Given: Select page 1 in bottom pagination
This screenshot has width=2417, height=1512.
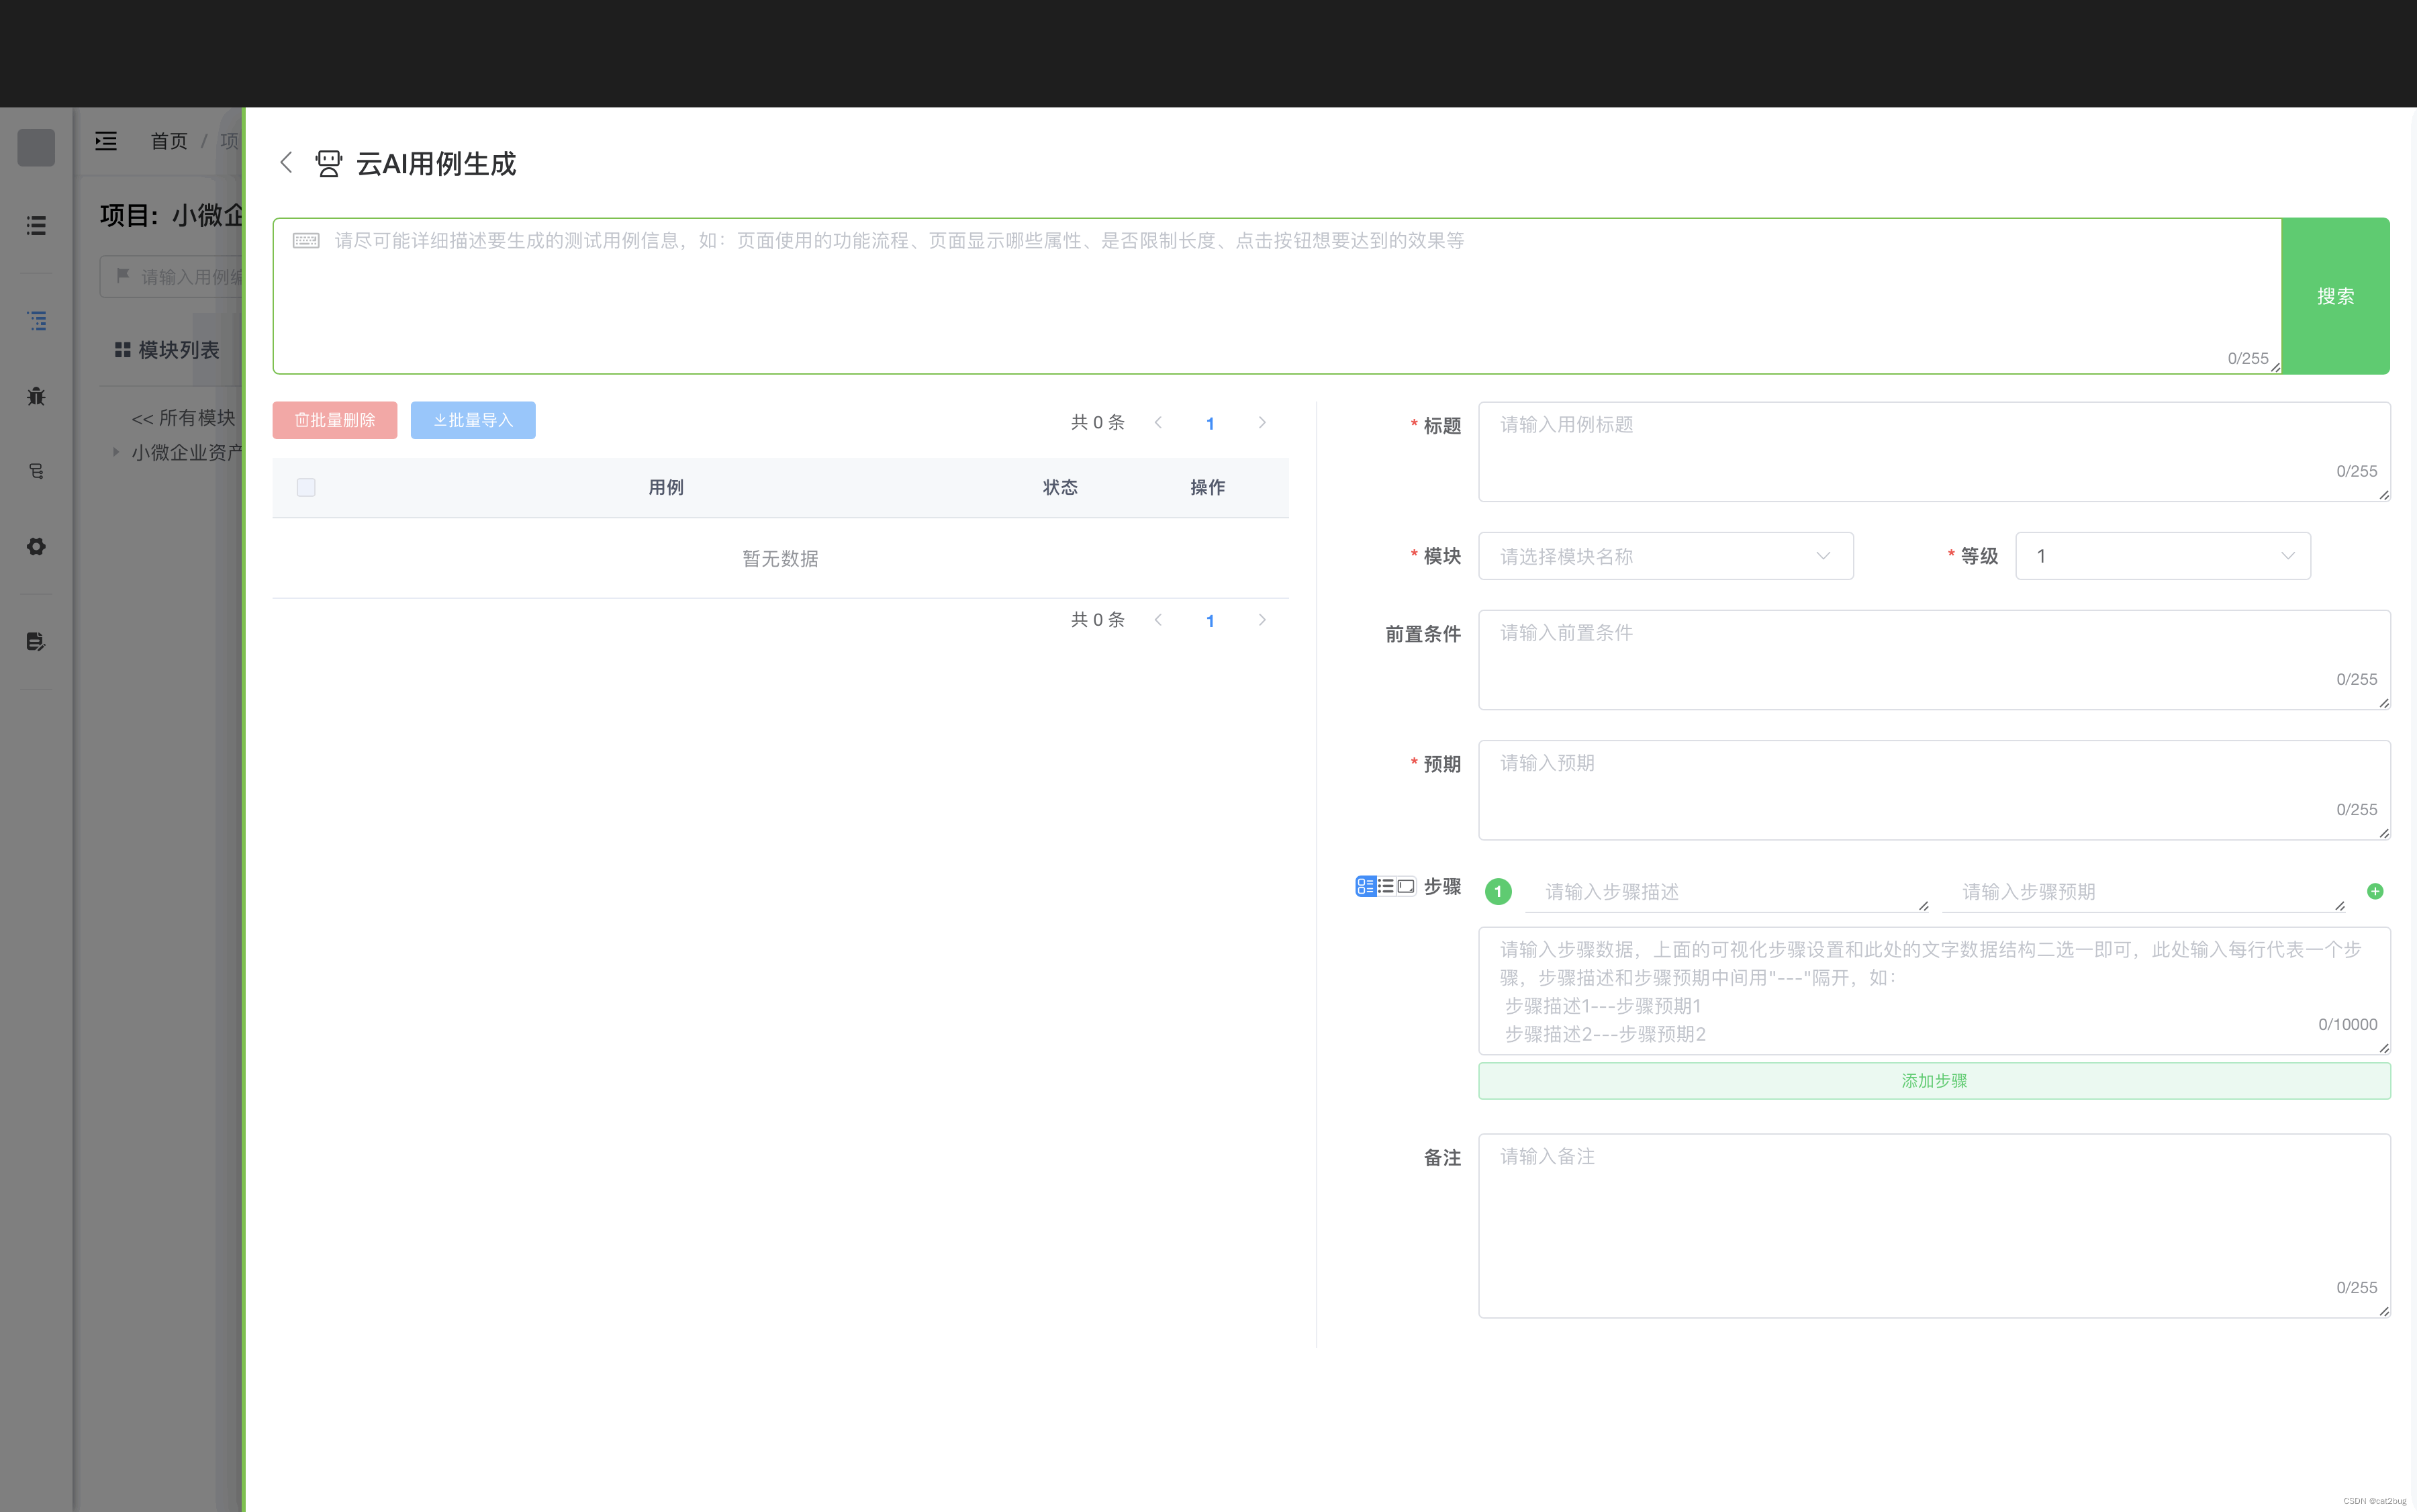Looking at the screenshot, I should [1210, 621].
